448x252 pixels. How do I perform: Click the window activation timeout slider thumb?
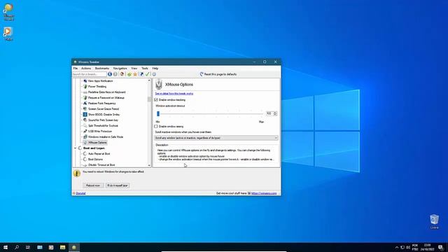[x=158, y=113]
